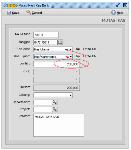Click the Save button label
The height and width of the screenshot is (150, 131).
(16, 13)
